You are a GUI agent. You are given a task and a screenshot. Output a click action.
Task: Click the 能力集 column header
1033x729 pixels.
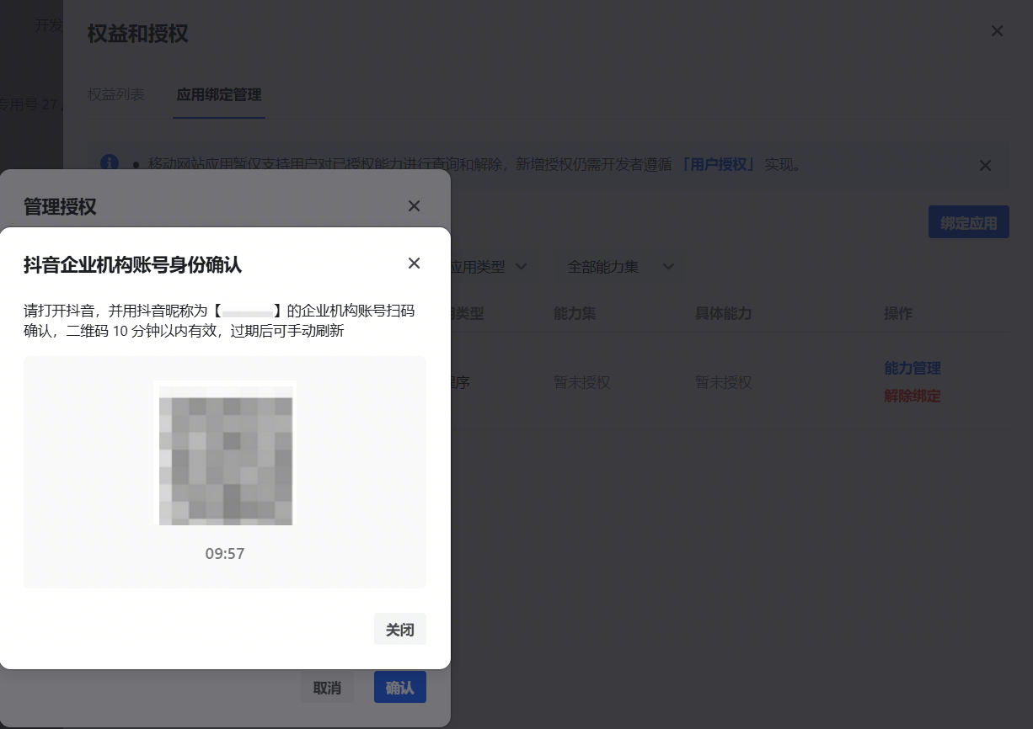[575, 313]
